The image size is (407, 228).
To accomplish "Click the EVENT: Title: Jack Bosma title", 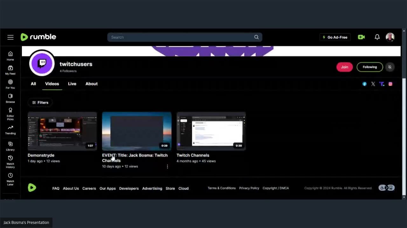I will [135, 158].
